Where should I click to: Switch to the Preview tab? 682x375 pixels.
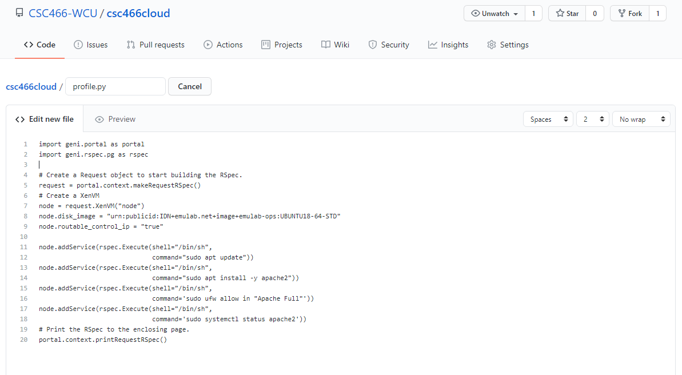click(115, 119)
